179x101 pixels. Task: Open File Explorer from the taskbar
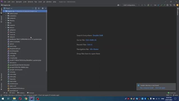pos(14,98)
